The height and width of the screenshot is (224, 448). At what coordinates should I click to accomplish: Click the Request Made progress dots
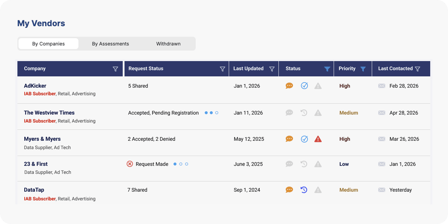click(181, 164)
